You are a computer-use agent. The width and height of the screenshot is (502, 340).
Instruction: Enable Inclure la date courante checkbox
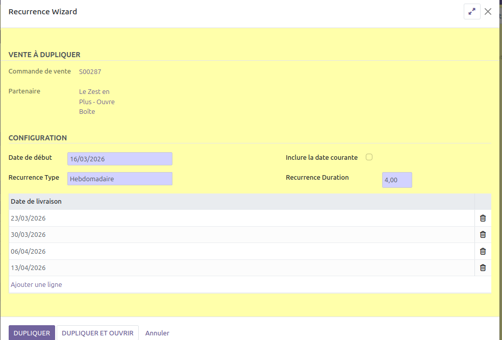click(369, 157)
